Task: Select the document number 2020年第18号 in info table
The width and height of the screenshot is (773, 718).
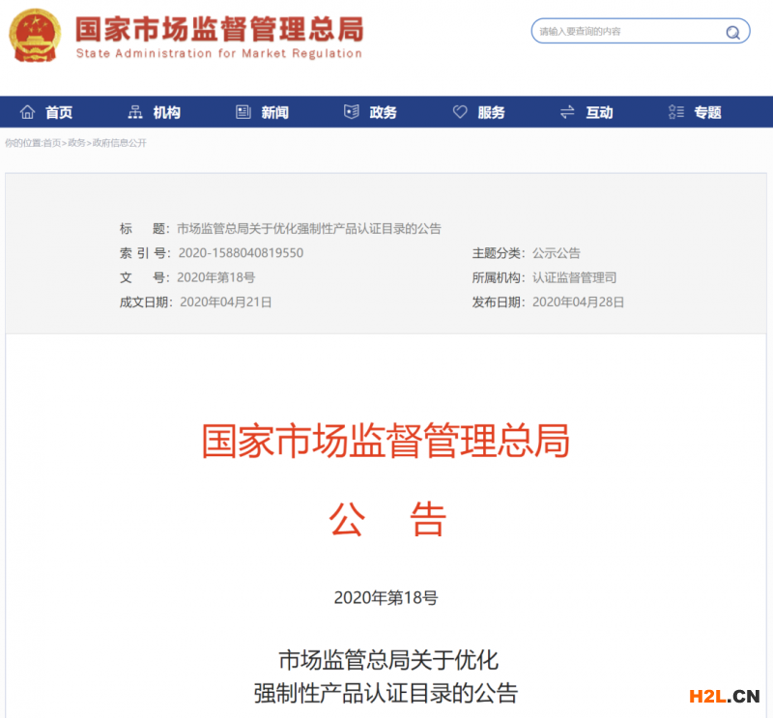Action: coord(215,277)
